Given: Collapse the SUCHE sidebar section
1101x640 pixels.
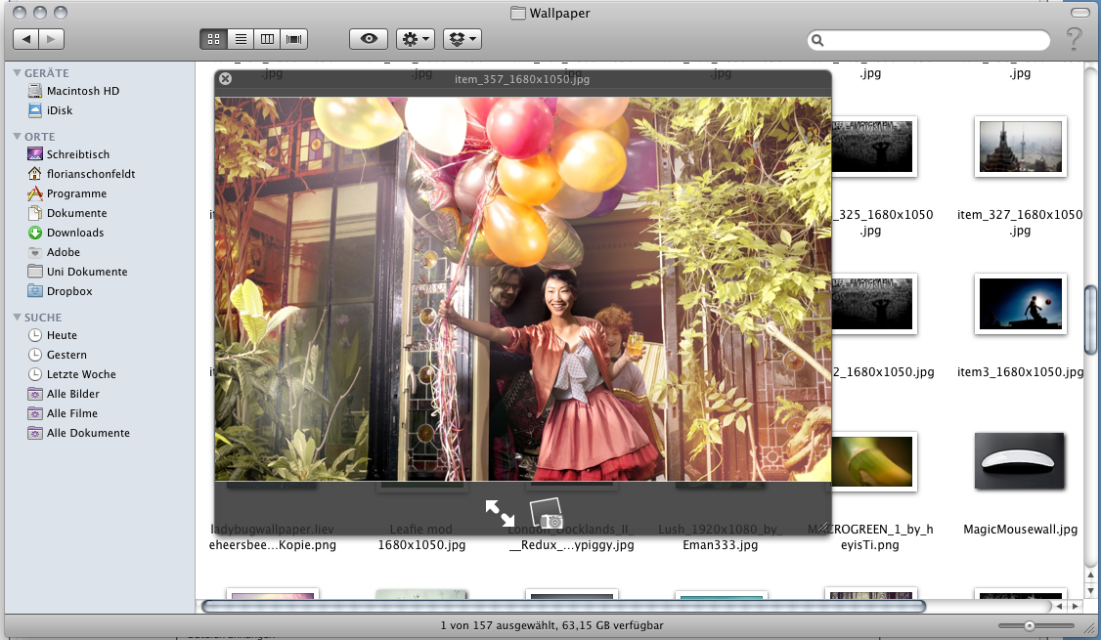Looking at the screenshot, I should [x=17, y=318].
